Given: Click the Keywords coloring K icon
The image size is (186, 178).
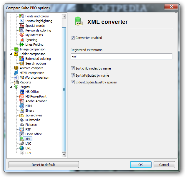Looking at the screenshot, I should pyautogui.click(x=21, y=30).
